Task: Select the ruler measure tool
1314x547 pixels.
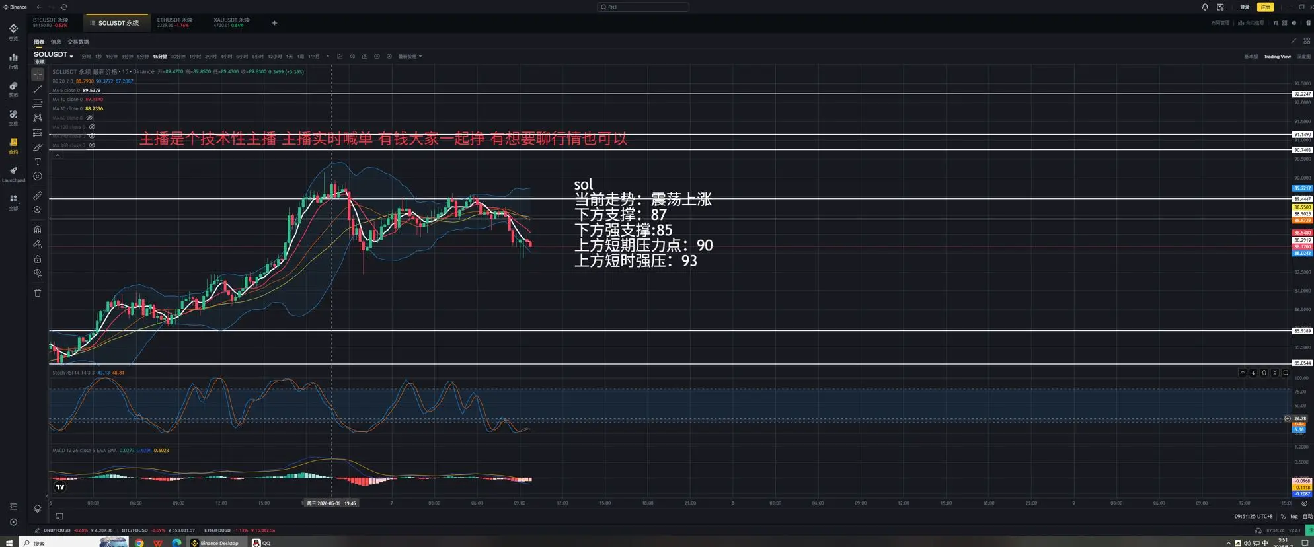Action: click(38, 196)
